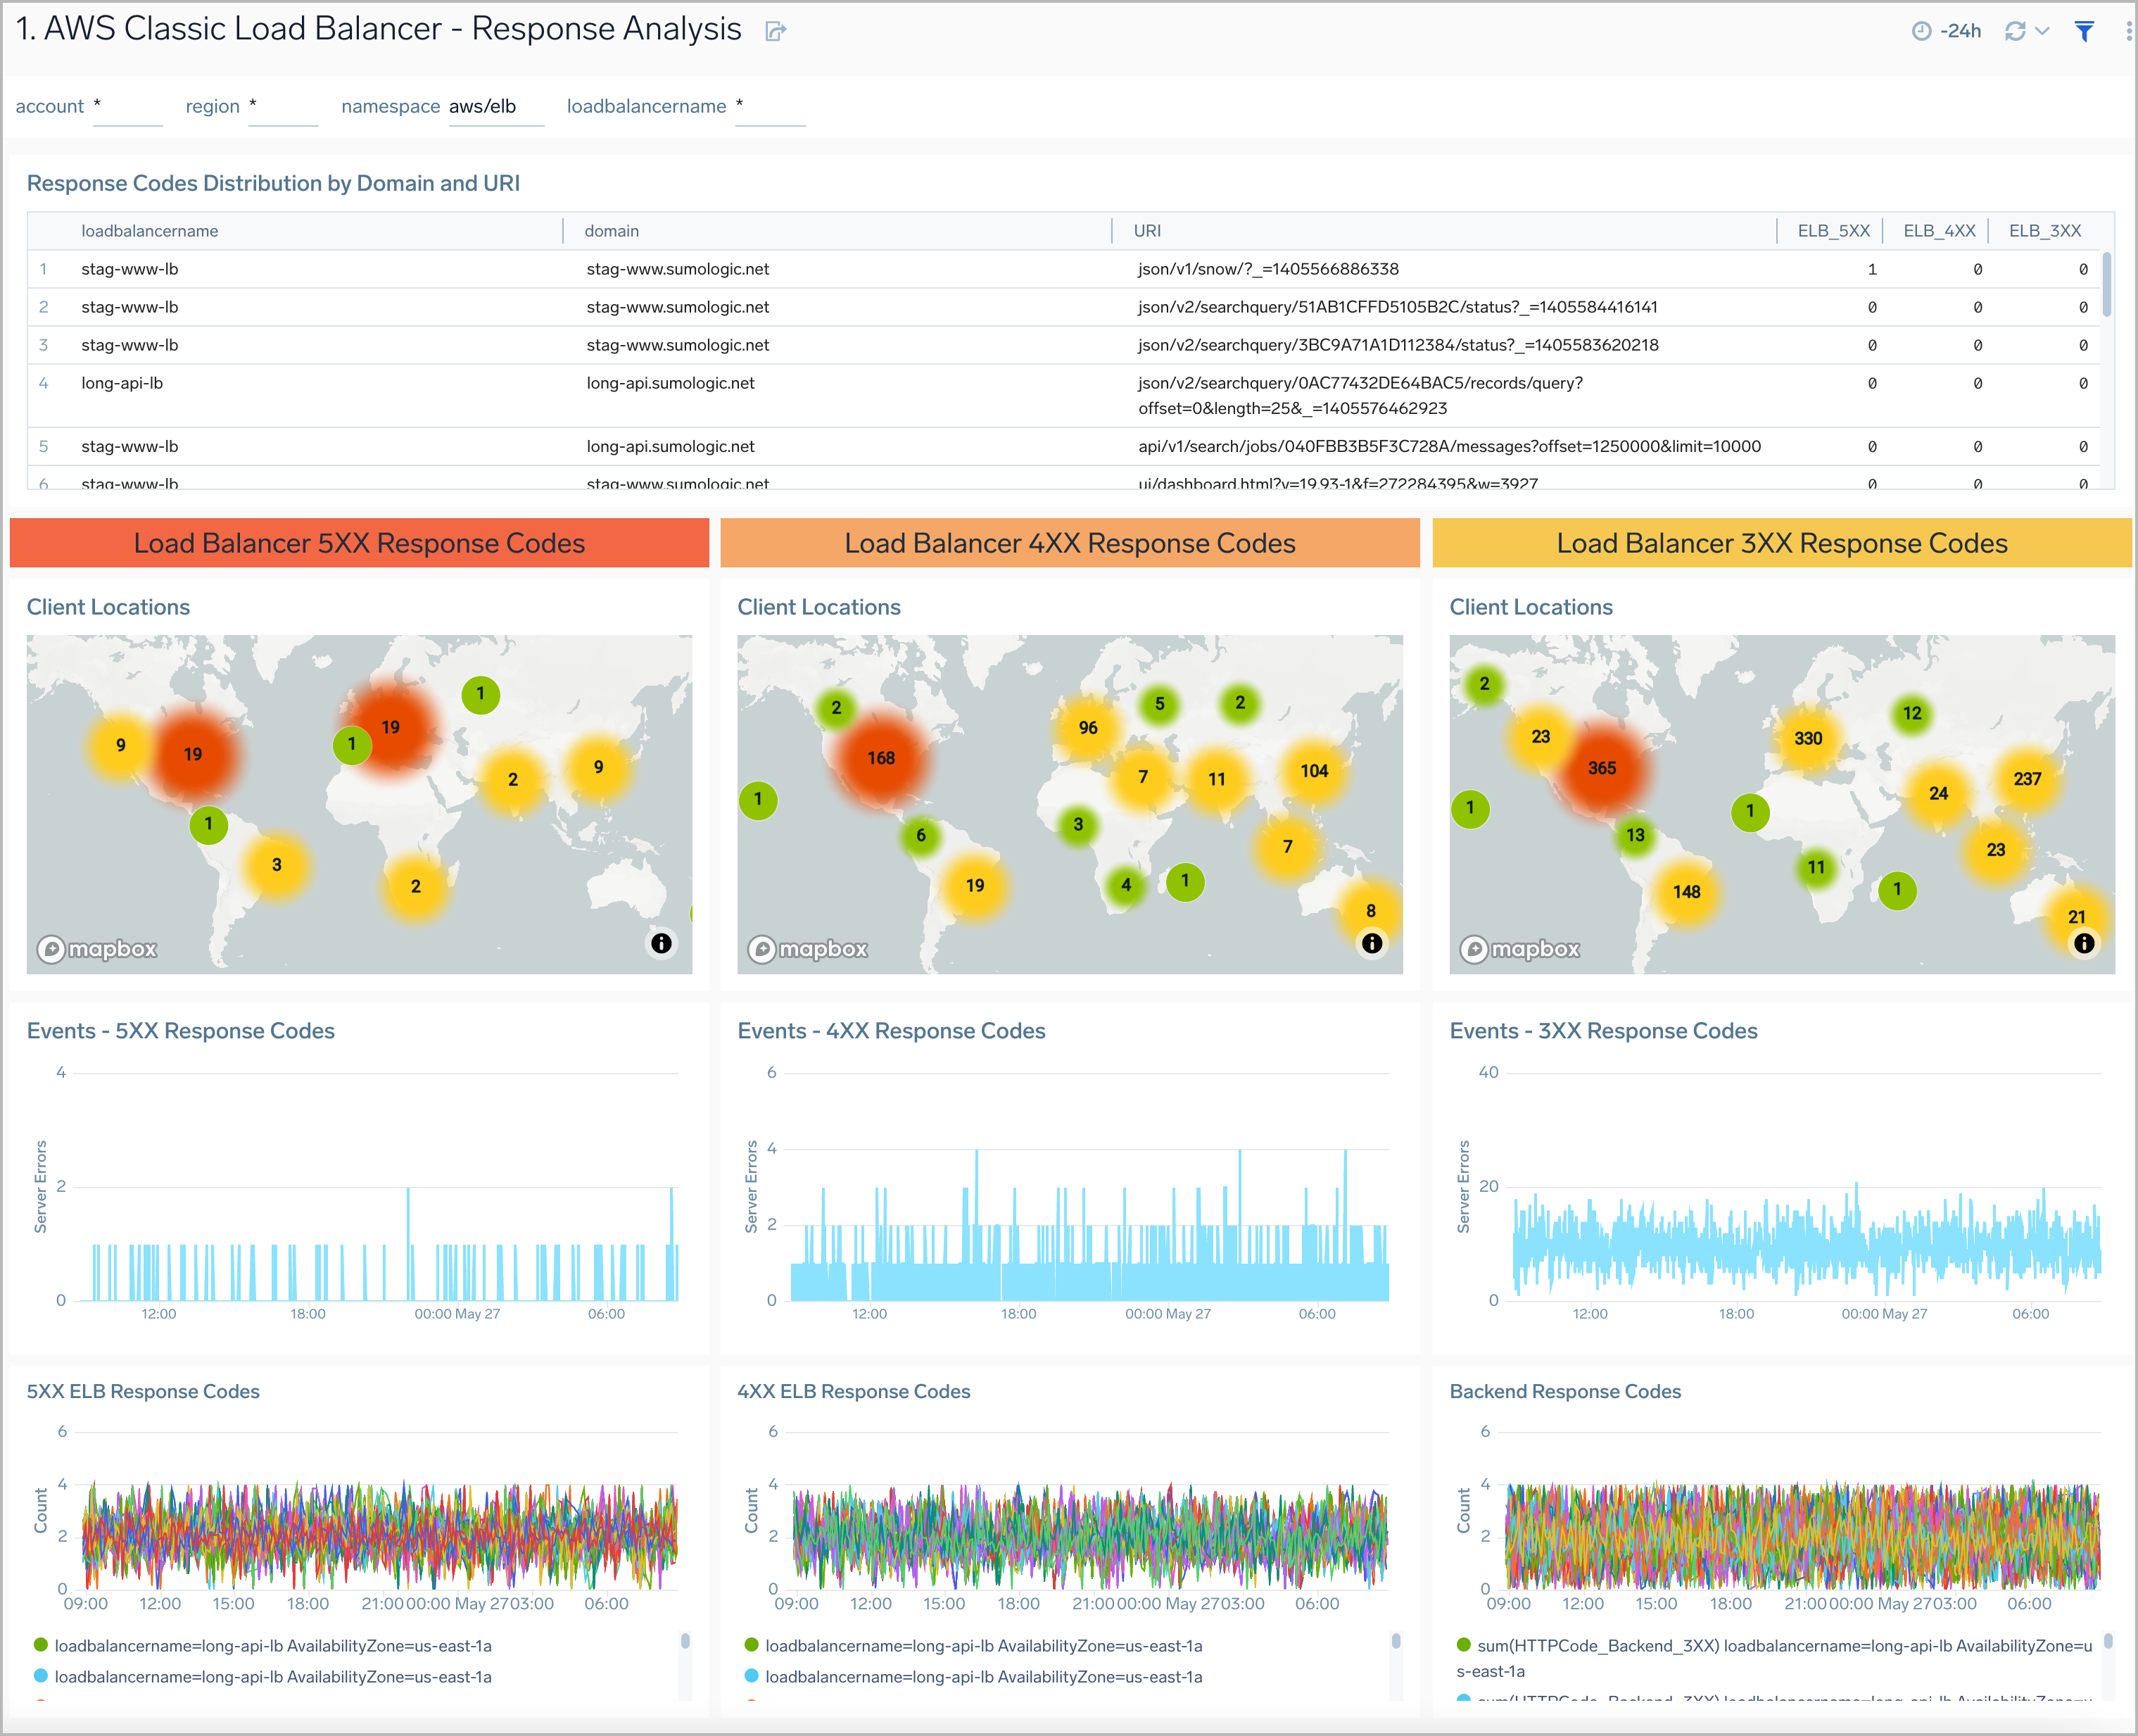
Task: Open Response Codes Distribution panel title
Action: pos(273,183)
